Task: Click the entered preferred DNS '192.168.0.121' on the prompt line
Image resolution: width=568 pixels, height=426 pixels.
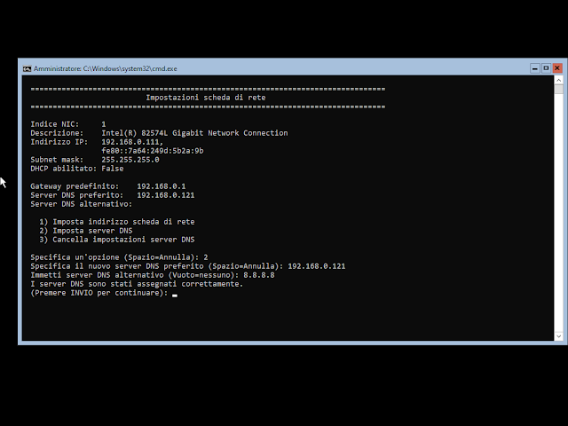Action: click(317, 266)
